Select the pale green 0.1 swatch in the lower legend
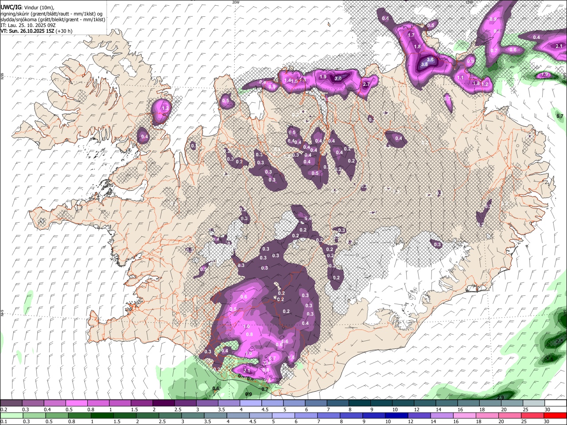 11,415
